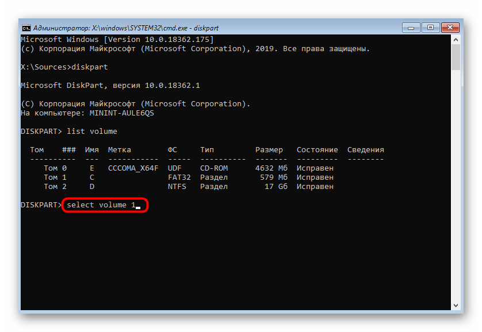Viewport: 482px width, 332px height.
Task: Click the 'Том 1' row in the volume list
Action: (x=55, y=177)
